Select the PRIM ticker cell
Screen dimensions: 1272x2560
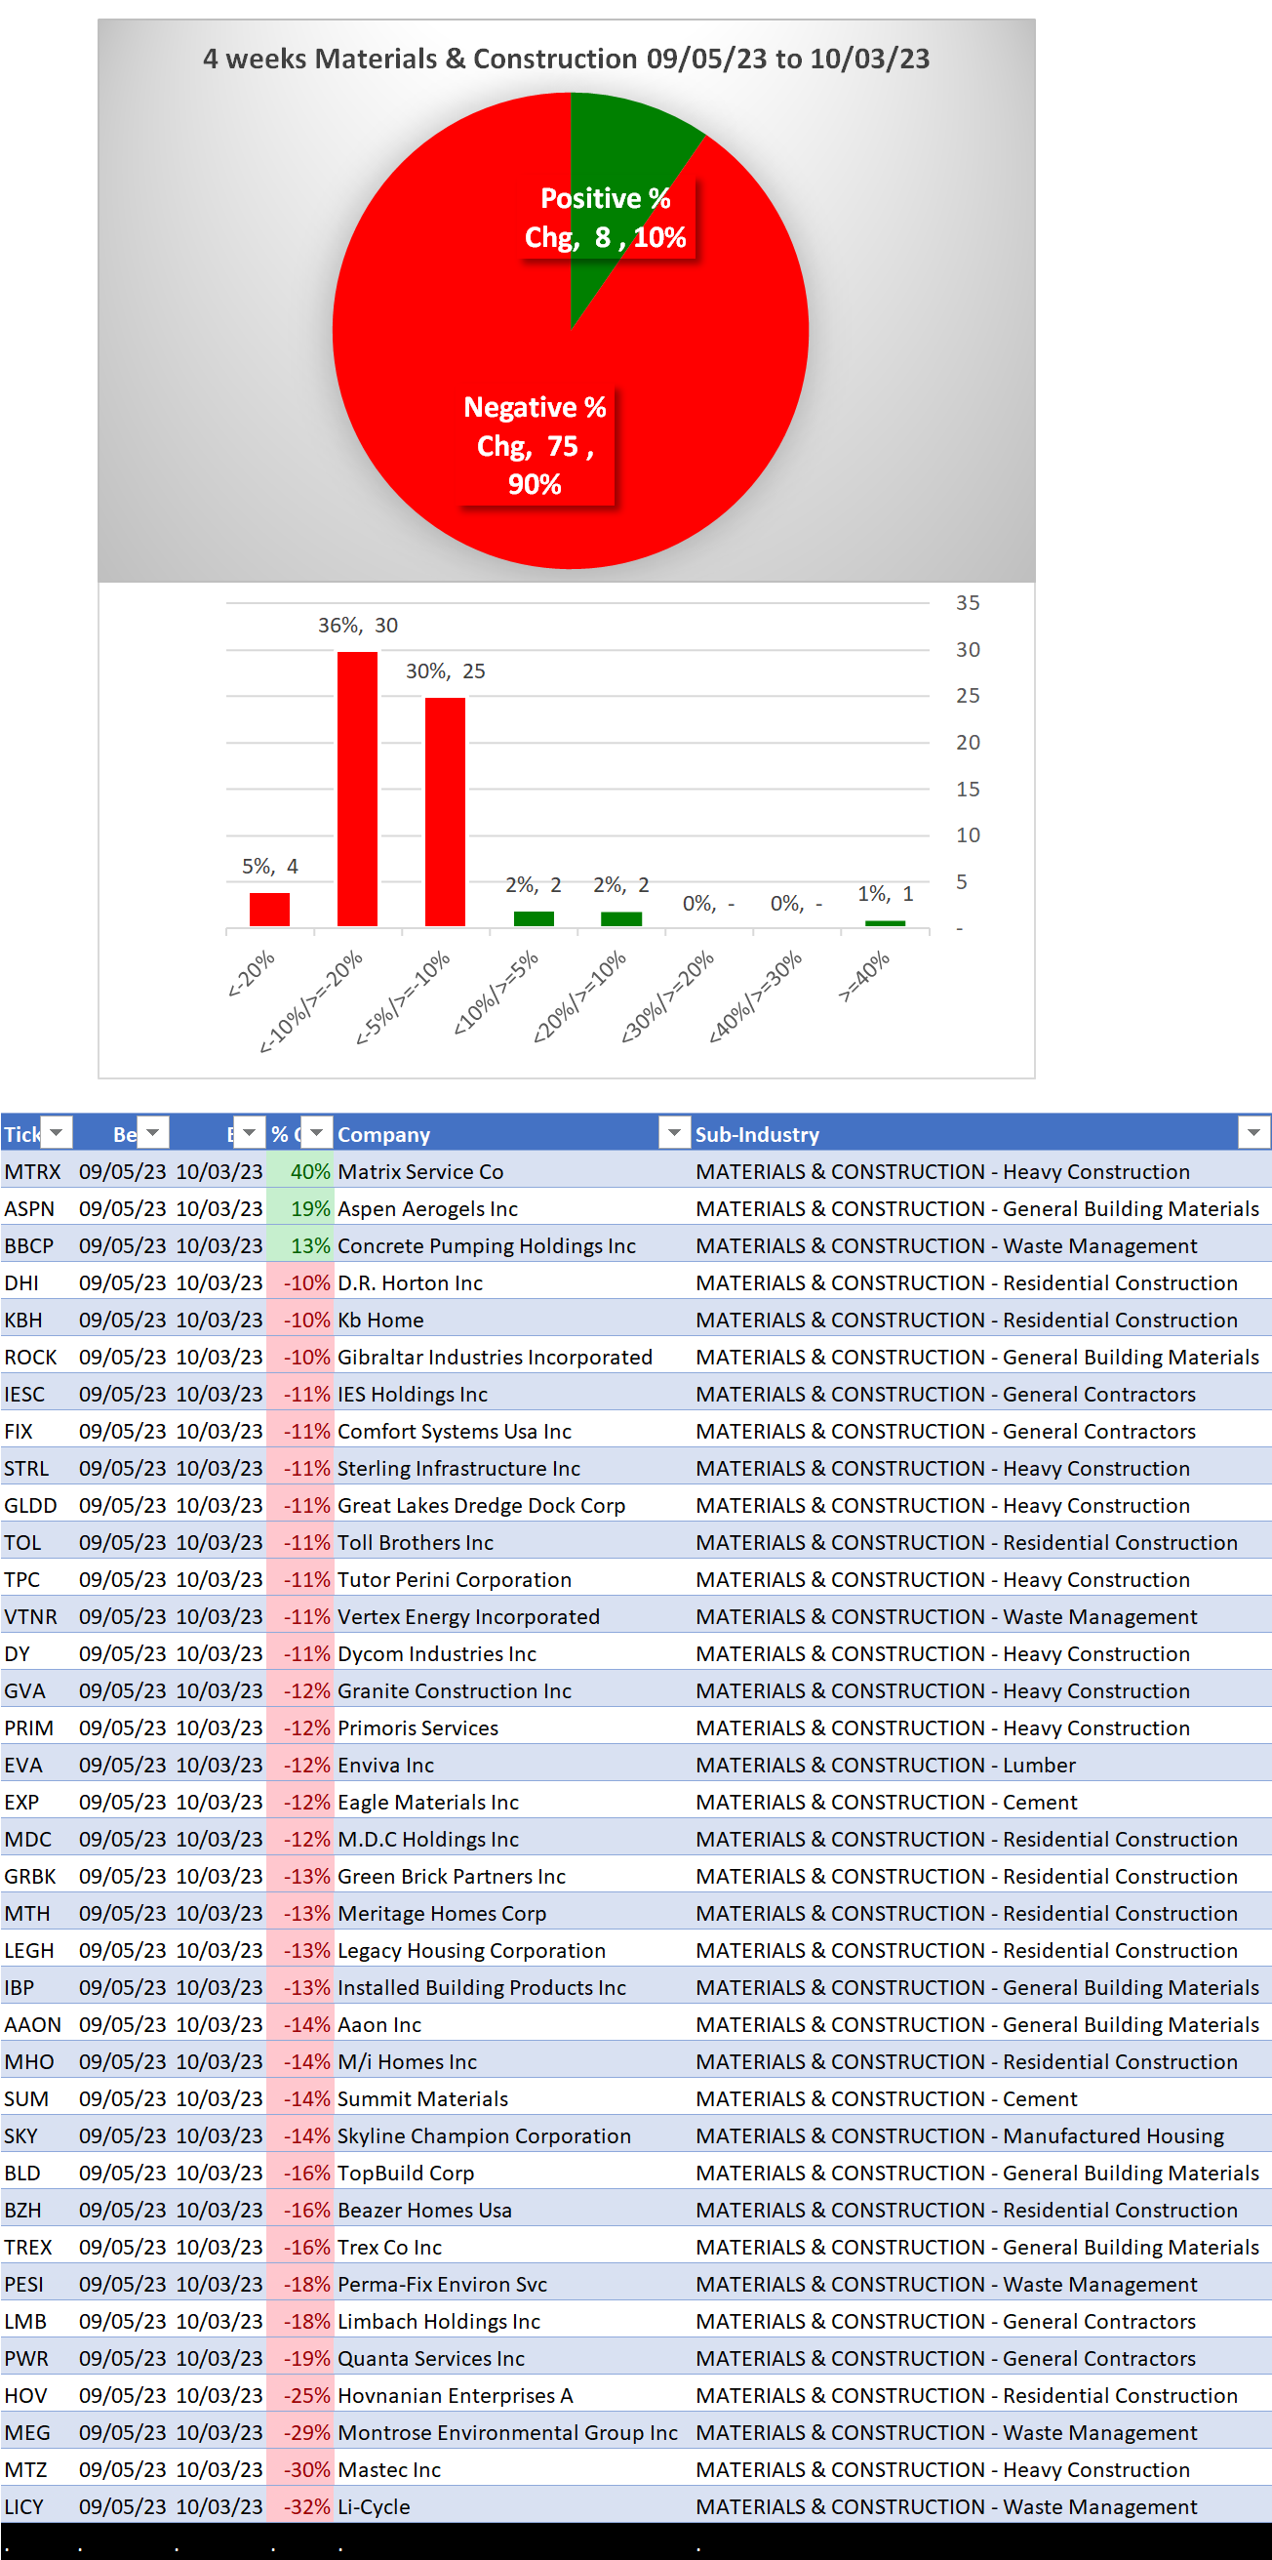tap(38, 1727)
